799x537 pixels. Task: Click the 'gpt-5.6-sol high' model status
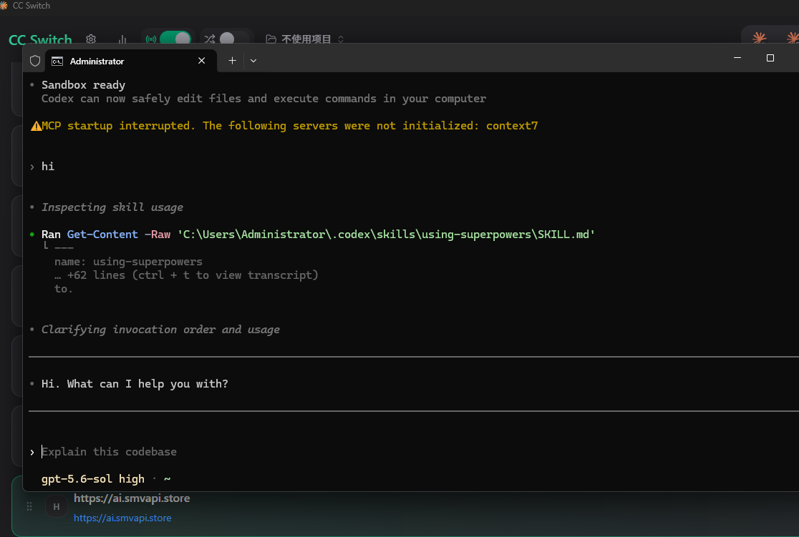coord(93,479)
